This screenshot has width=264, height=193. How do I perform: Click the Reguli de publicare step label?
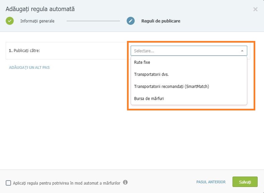click(x=161, y=21)
